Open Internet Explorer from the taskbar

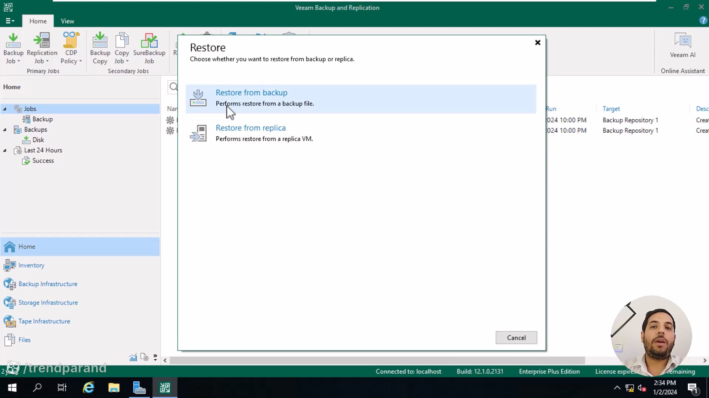click(x=89, y=388)
